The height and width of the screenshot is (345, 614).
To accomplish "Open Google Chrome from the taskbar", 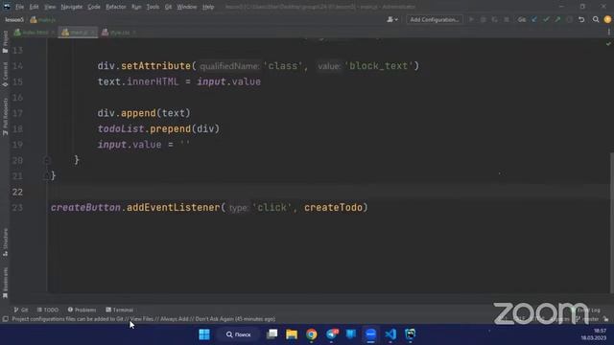I will 311,334.
